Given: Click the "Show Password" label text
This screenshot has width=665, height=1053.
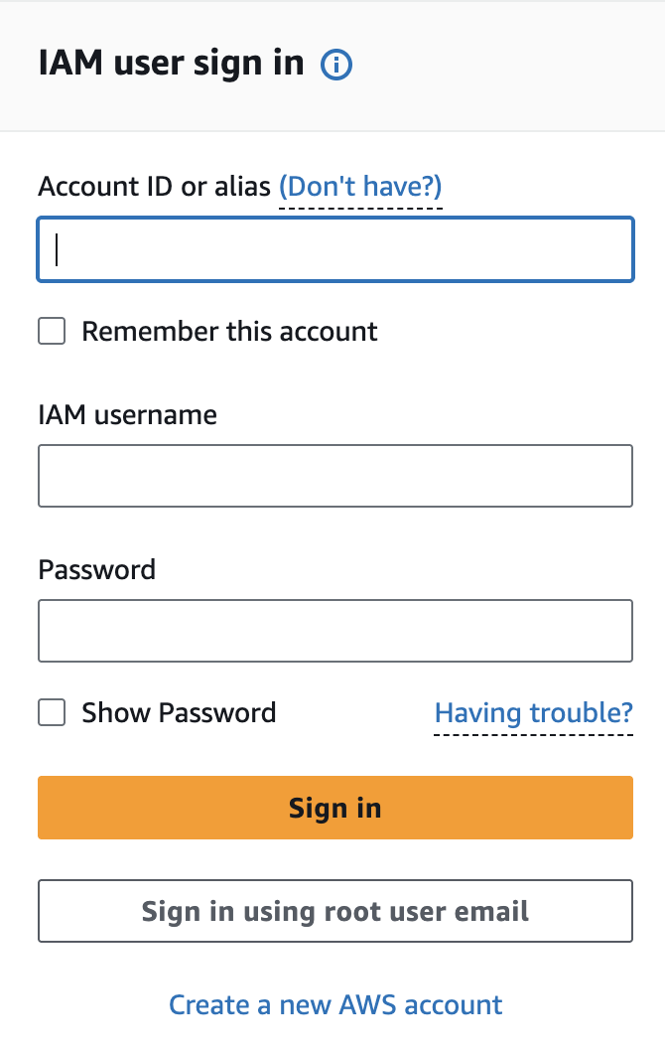Looking at the screenshot, I should [x=179, y=712].
